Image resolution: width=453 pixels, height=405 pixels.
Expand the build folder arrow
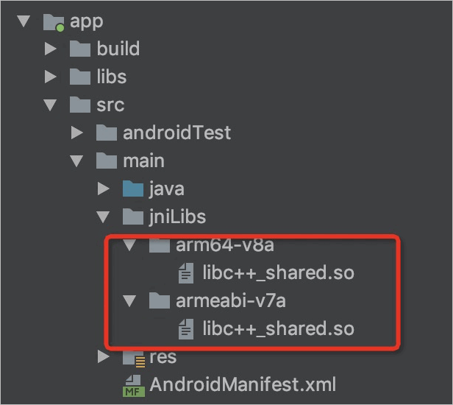coord(51,49)
